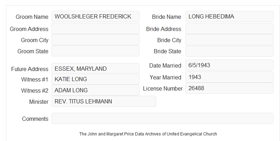This screenshot has height=141, width=280.
Task: Select the Year Married field 1943
Action: pyautogui.click(x=229, y=77)
